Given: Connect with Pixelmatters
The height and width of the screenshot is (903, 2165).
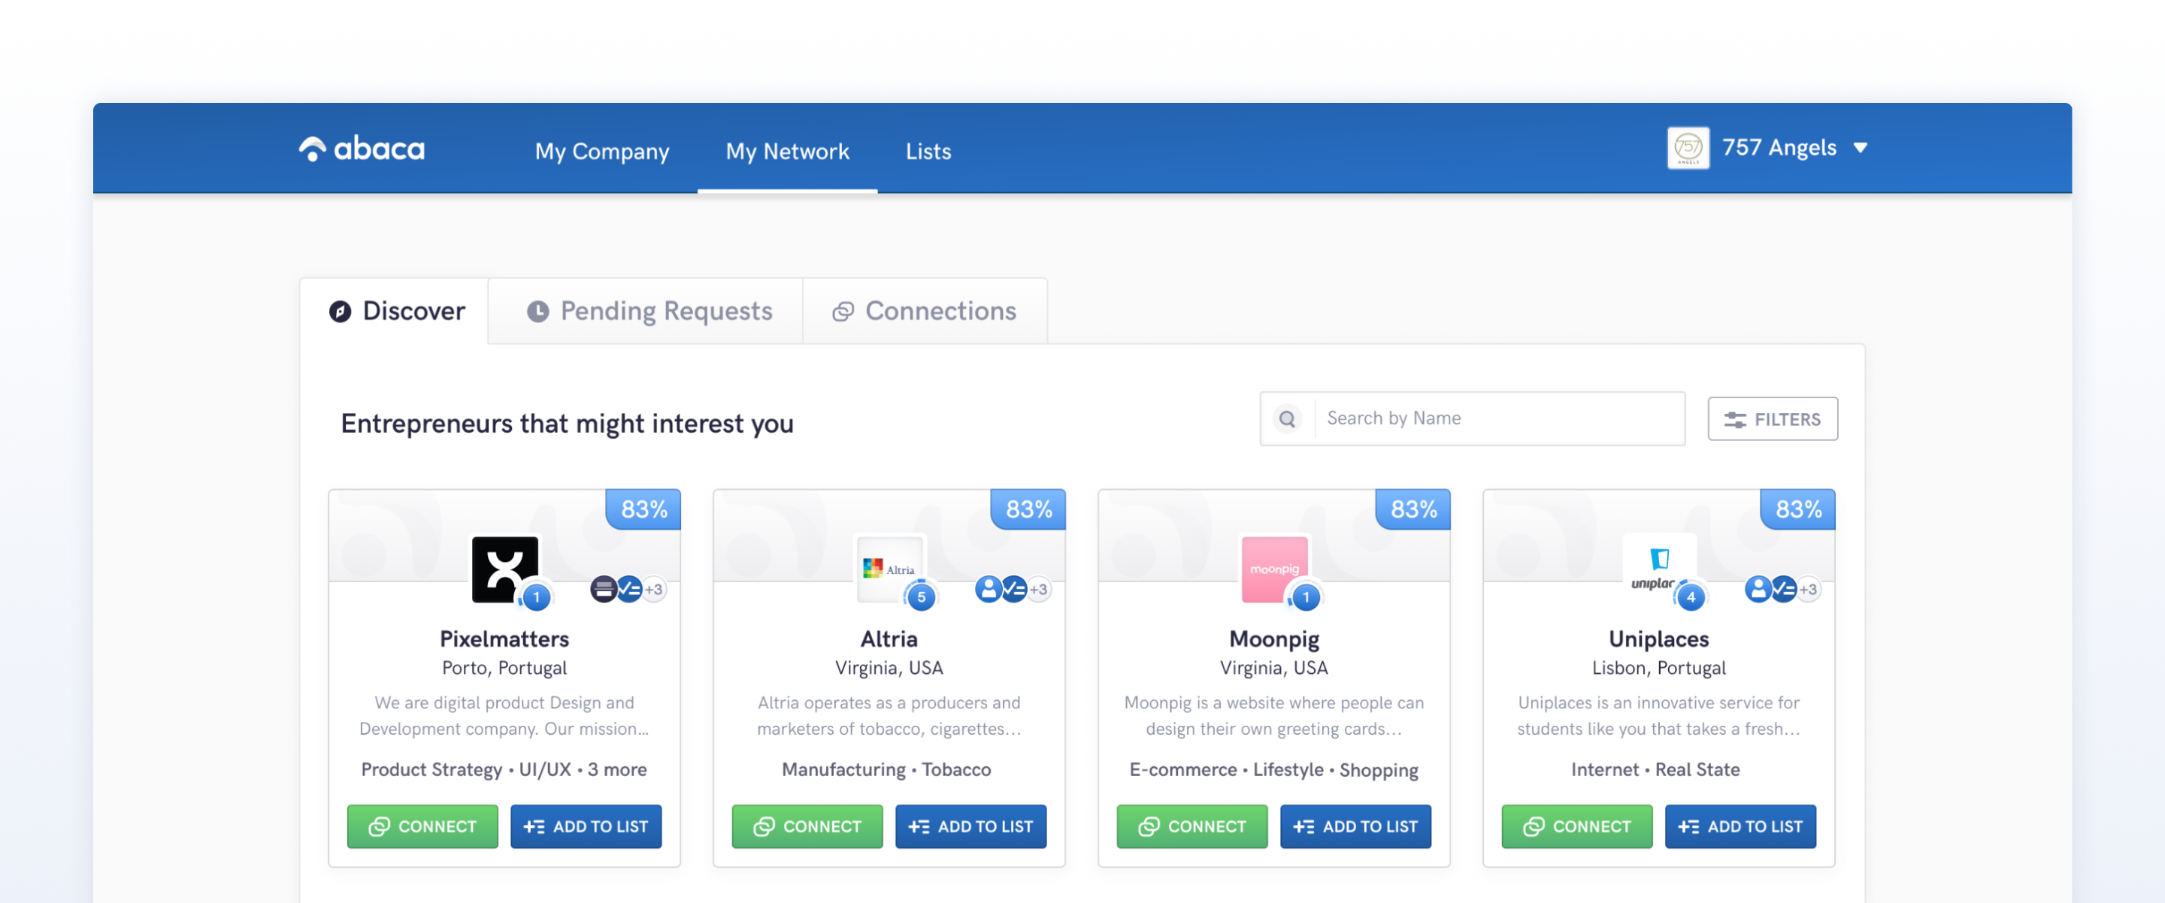Looking at the screenshot, I should (x=422, y=826).
